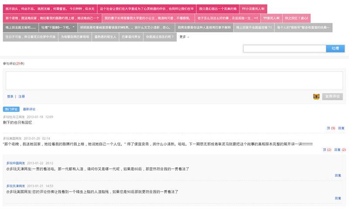Open the 注册 register link
This screenshot has height=209, width=349.
pos(21,97)
